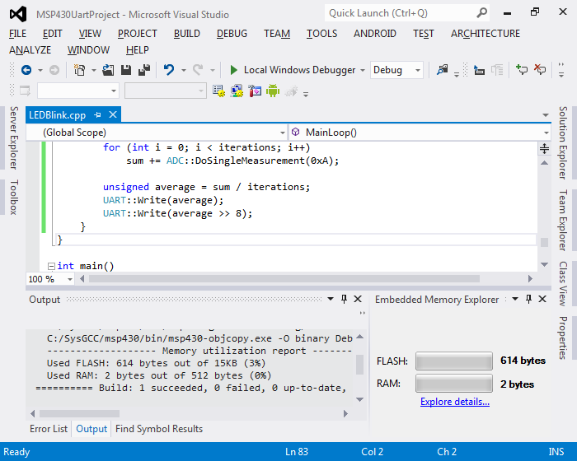This screenshot has width=577, height=461.
Task: Open the BUILD menu
Action: pyautogui.click(x=186, y=34)
